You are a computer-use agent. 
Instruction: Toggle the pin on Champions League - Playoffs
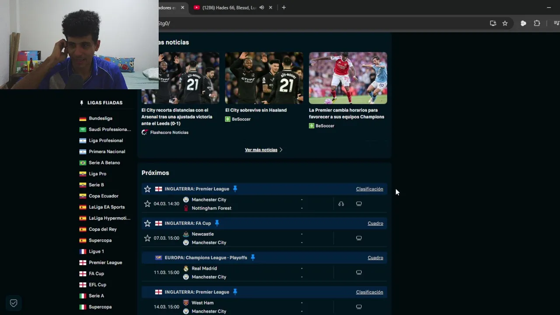[x=252, y=258]
